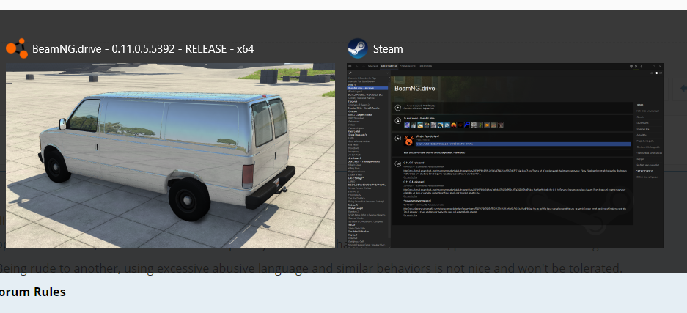Select the BeamNG.drive window thumbnail with the van
The width and height of the screenshot is (687, 313).
point(170,155)
